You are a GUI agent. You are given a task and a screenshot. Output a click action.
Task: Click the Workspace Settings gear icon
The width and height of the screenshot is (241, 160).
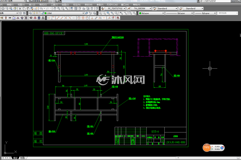20,13
